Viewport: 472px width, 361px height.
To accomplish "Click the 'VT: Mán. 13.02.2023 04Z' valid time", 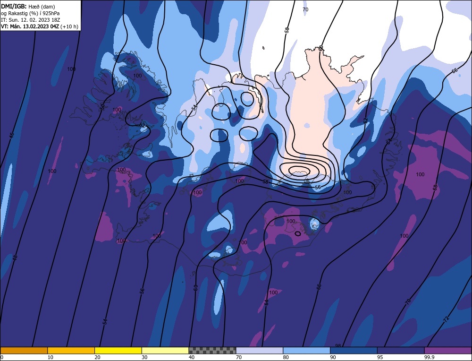I will (x=30, y=26).
